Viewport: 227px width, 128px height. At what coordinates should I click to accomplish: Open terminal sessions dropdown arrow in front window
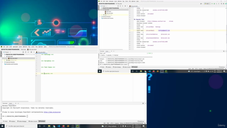(18, 103)
